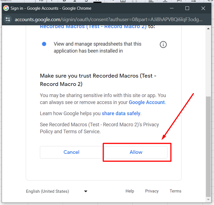Screen dimensions: 214x205
Task: Open the permission info icon
Action: (163, 45)
